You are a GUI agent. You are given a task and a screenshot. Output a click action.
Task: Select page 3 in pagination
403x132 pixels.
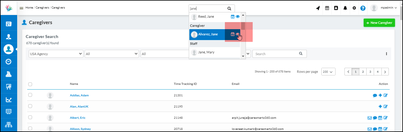click(370, 72)
